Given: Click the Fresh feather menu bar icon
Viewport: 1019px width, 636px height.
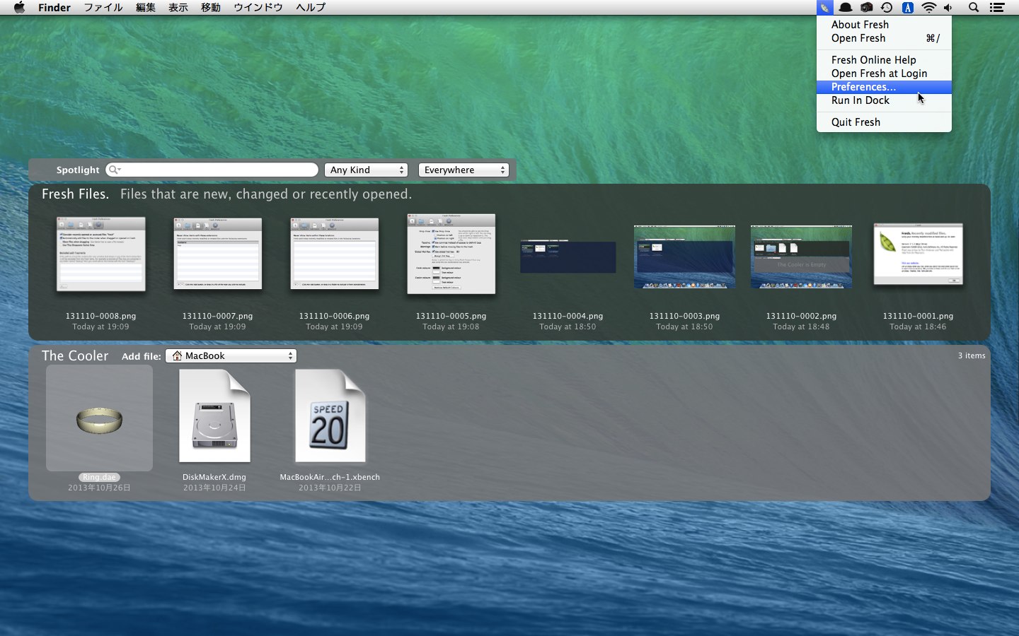Looking at the screenshot, I should pos(824,8).
